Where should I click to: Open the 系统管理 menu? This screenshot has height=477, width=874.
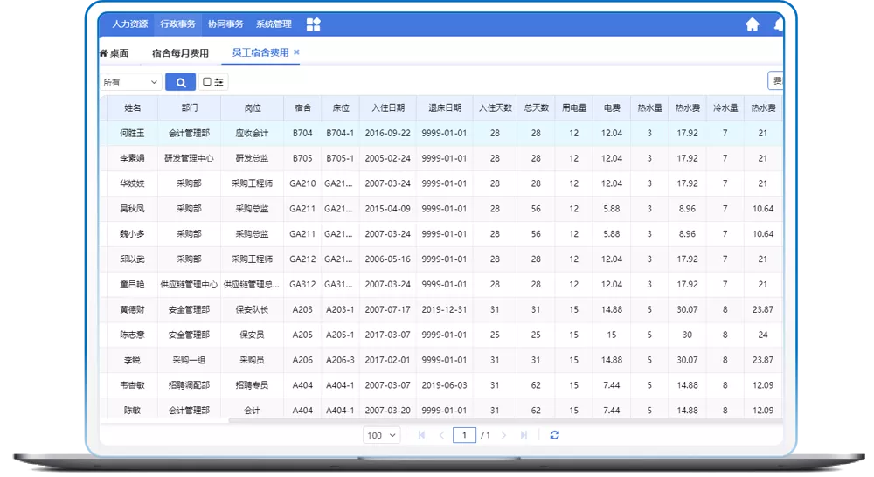(273, 24)
